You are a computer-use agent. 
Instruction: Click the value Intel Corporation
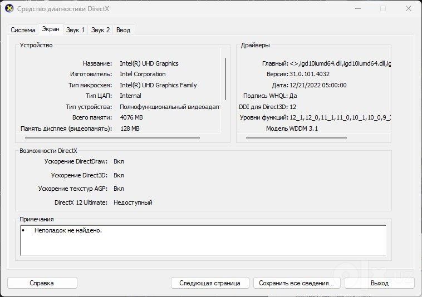[143, 74]
